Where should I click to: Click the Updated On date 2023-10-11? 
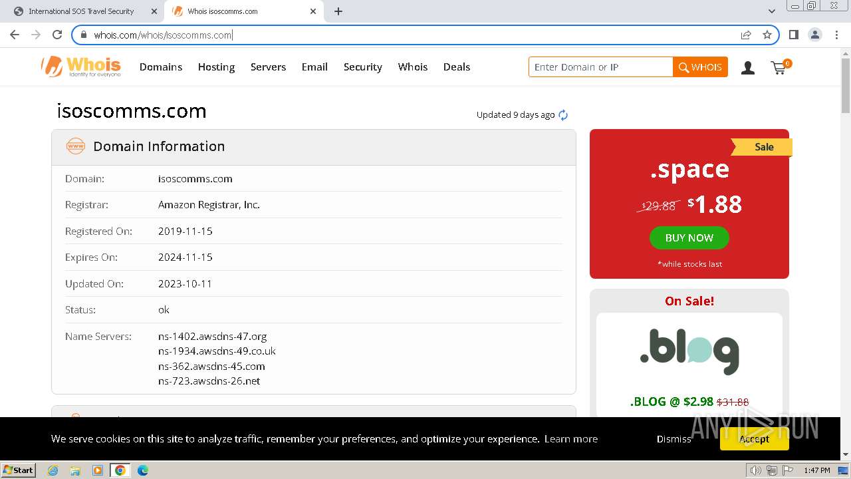coord(185,284)
